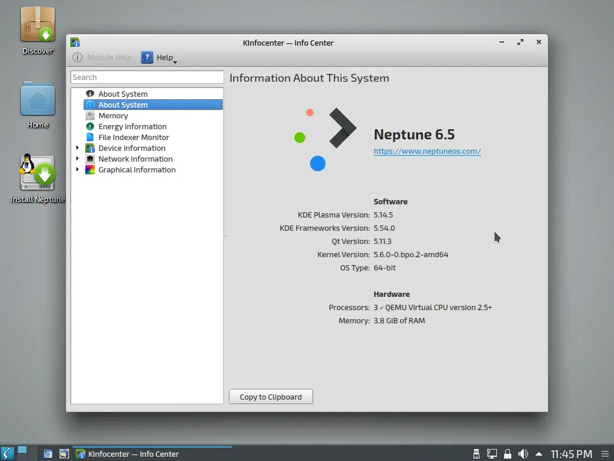
Task: Click the Discover desktop icon
Action: (38, 31)
